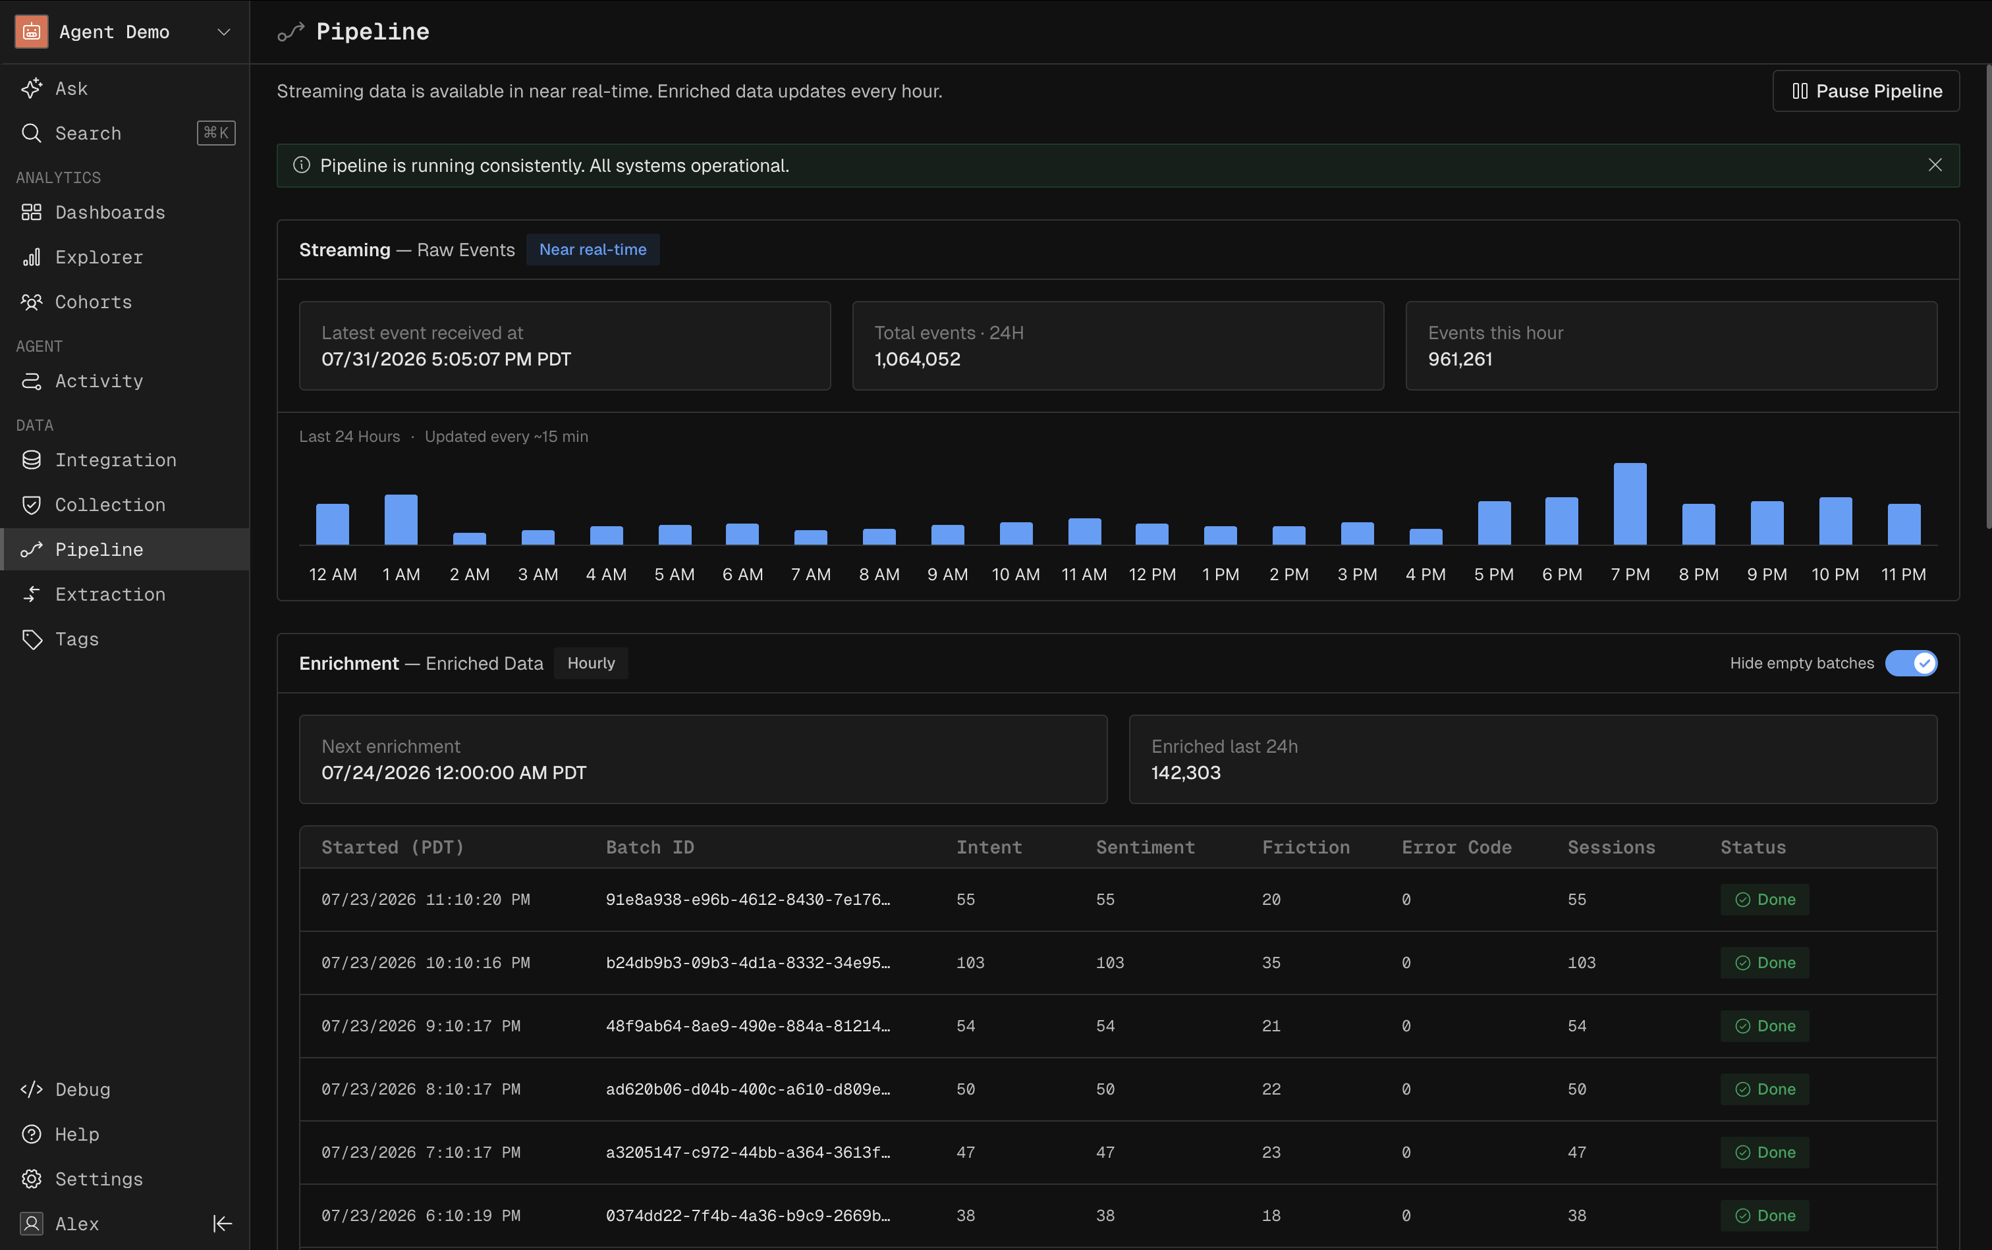The width and height of the screenshot is (1992, 1250).
Task: Collapse the sidebar with the arrow icon
Action: click(x=223, y=1224)
